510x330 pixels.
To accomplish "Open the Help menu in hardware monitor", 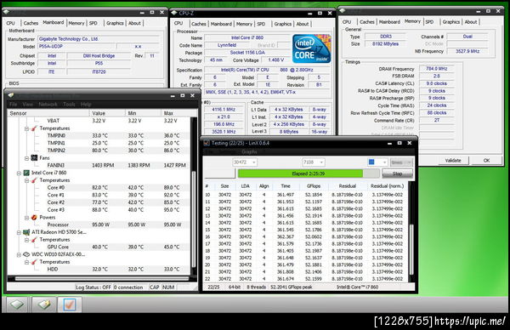I will (x=86, y=104).
